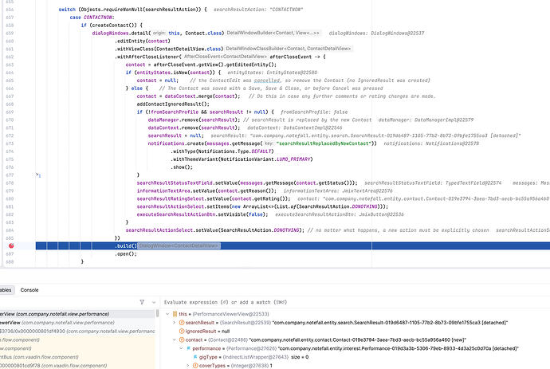The height and width of the screenshot is (369, 550).
Task: Click the field icon beside searchResult
Action: coord(182,322)
